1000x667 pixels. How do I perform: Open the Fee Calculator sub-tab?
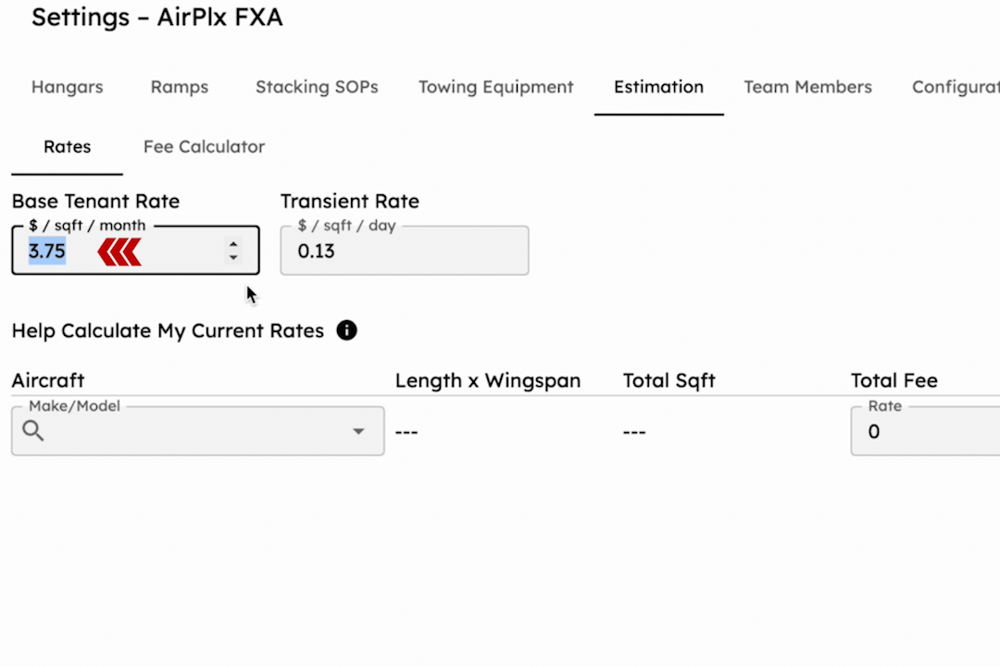204,146
